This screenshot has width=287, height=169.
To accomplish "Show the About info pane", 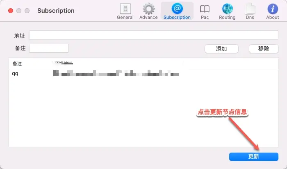I will [273, 11].
